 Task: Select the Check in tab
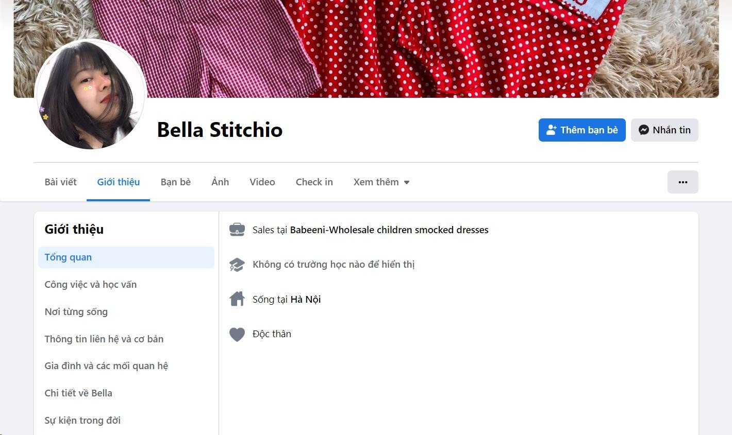coord(314,182)
